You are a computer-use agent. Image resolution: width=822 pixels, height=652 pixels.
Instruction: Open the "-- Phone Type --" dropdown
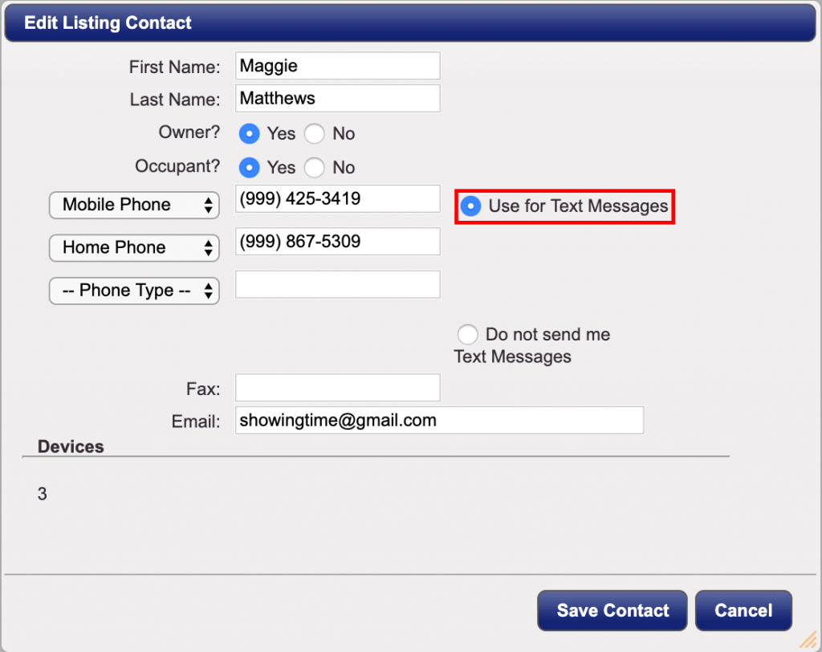click(133, 291)
